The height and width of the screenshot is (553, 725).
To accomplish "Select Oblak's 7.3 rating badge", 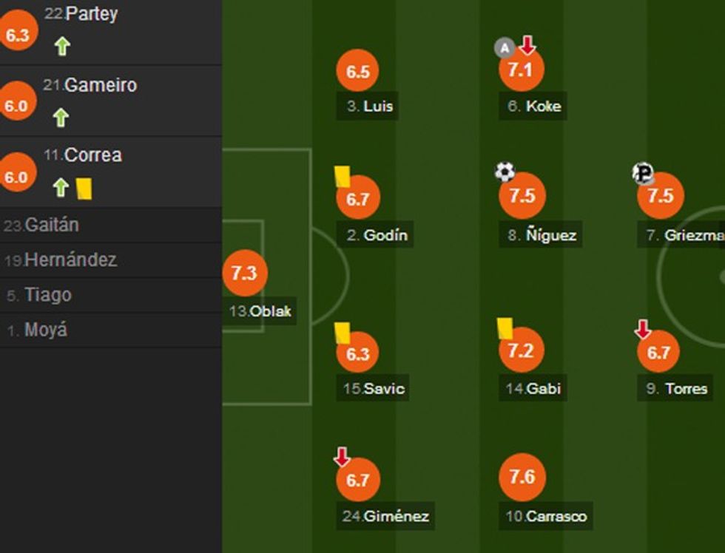I will point(244,273).
